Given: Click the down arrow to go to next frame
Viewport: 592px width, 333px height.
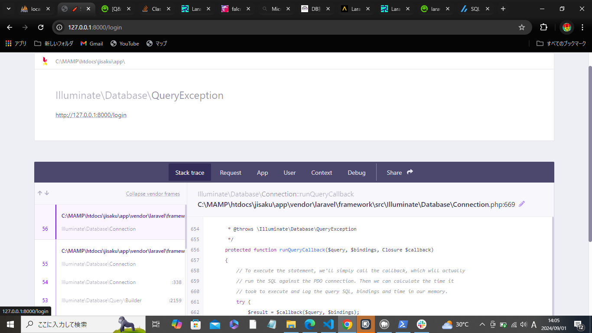Looking at the screenshot, I should [x=47, y=193].
